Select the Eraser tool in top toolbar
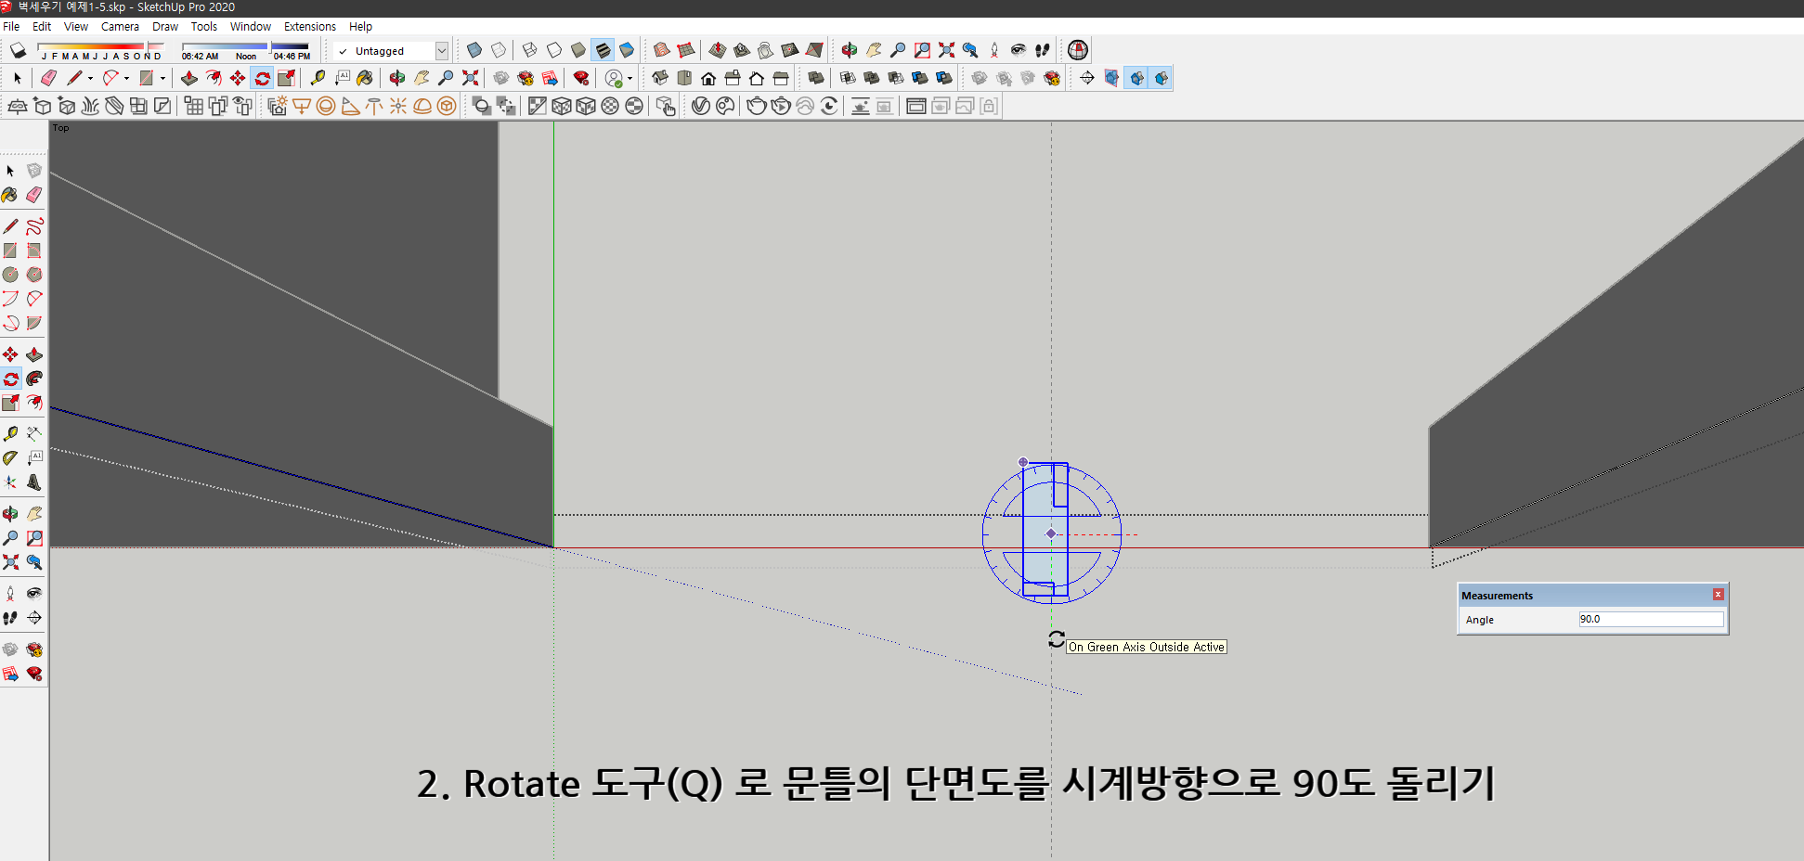Screen dimensions: 1804x861 click(x=49, y=78)
